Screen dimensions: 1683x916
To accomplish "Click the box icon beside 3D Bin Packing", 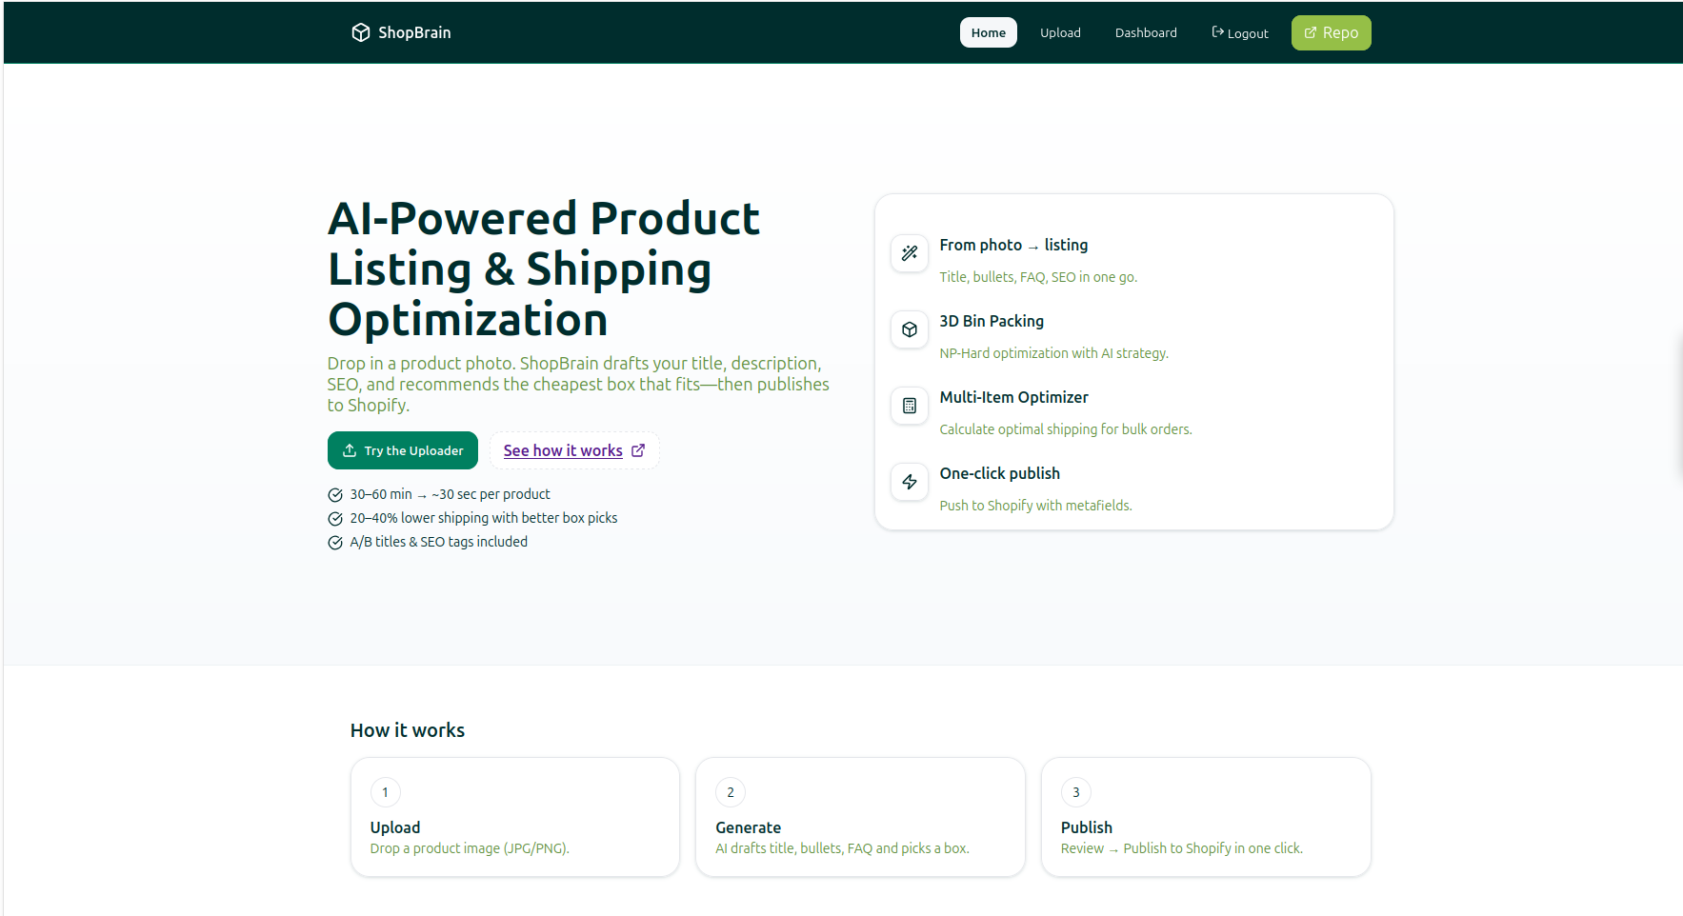I will tap(910, 329).
